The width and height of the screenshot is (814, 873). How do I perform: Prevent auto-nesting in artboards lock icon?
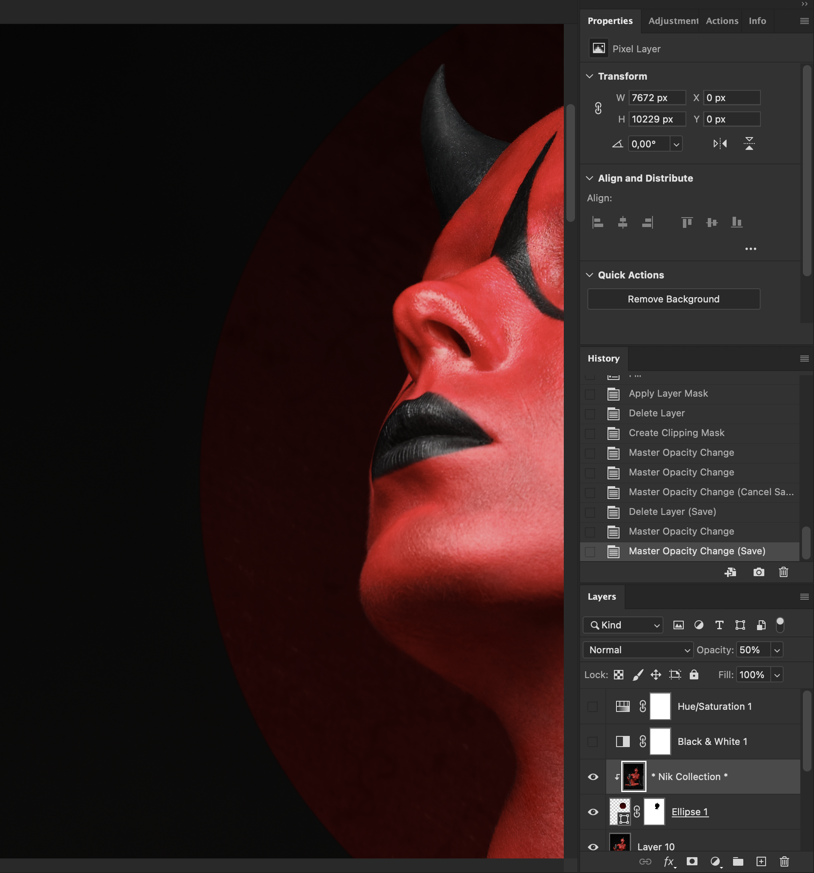tap(675, 675)
